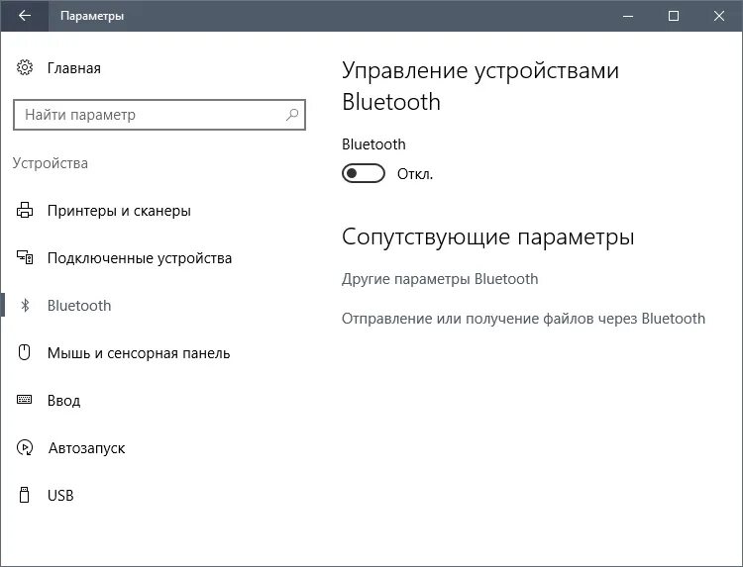
Task: Open the USB section
Action: point(60,495)
